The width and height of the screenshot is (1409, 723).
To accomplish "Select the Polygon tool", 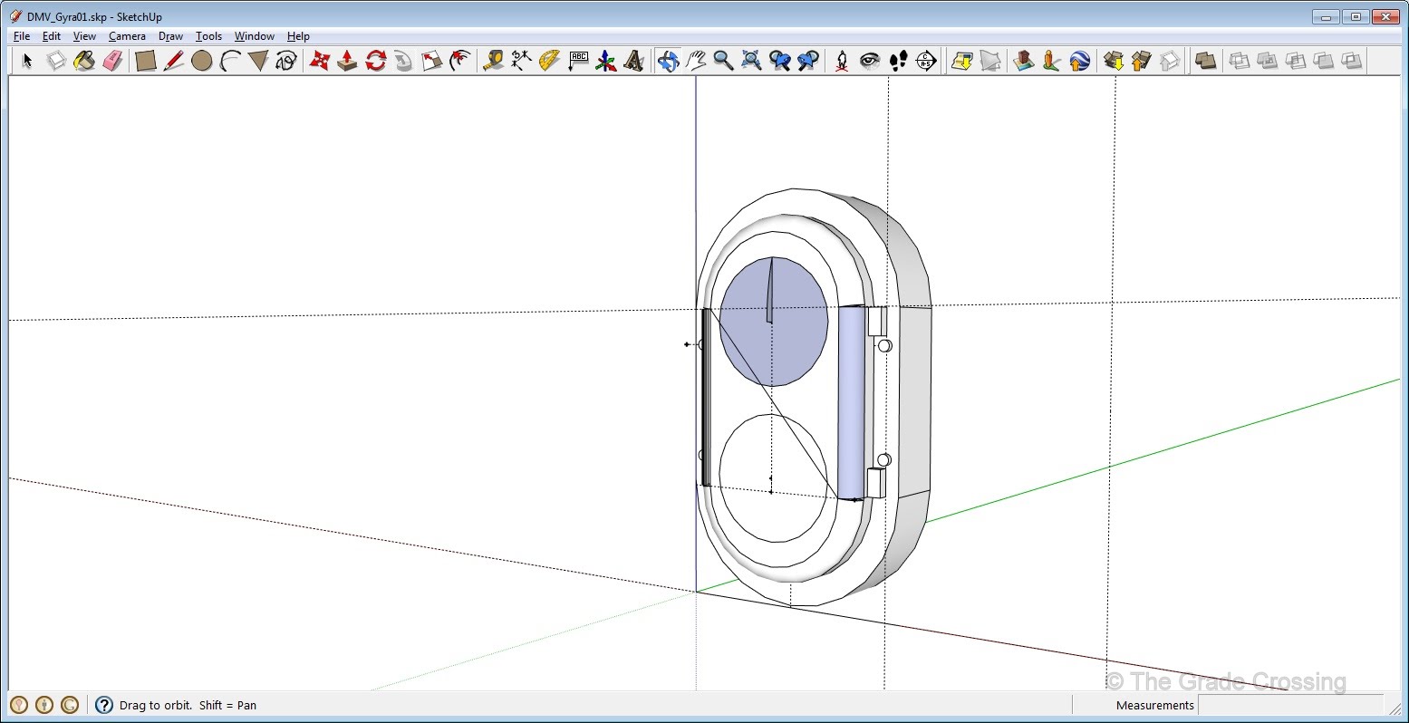I will [x=258, y=61].
